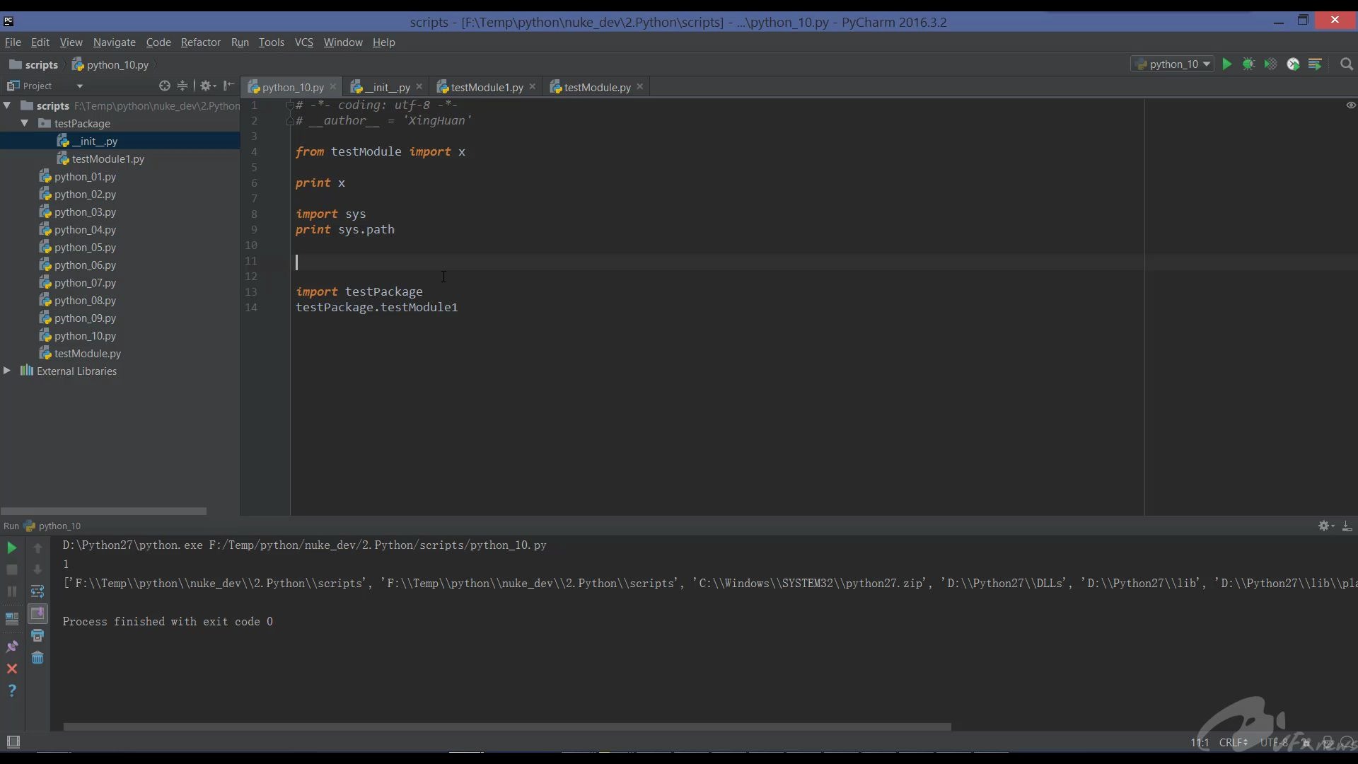Viewport: 1358px width, 764px height.
Task: Open Search Everywhere magnifier
Action: coord(1347,64)
